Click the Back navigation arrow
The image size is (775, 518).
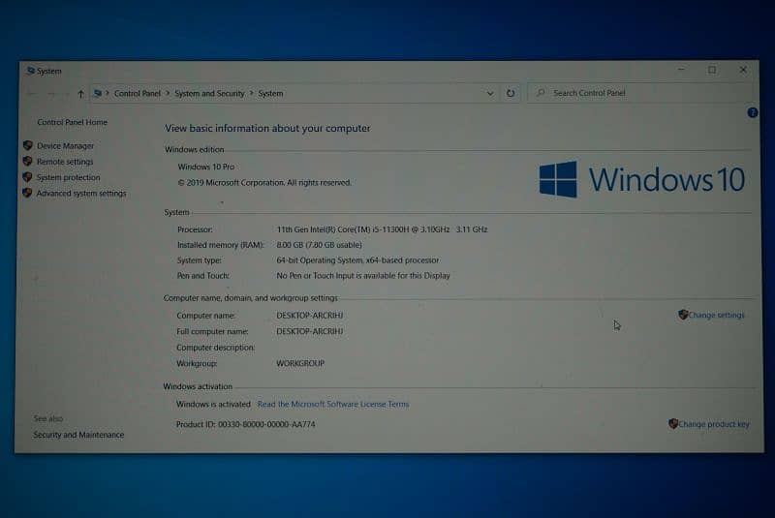31,93
